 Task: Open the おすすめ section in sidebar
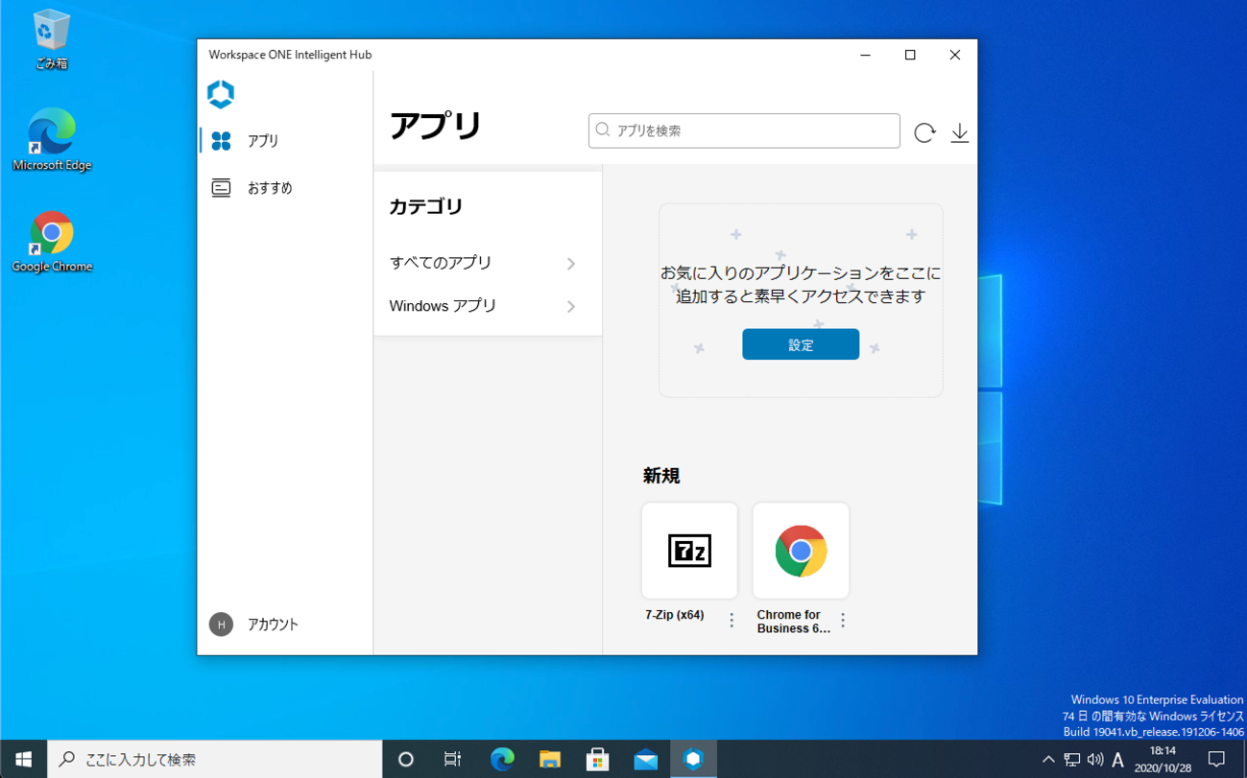286,188
